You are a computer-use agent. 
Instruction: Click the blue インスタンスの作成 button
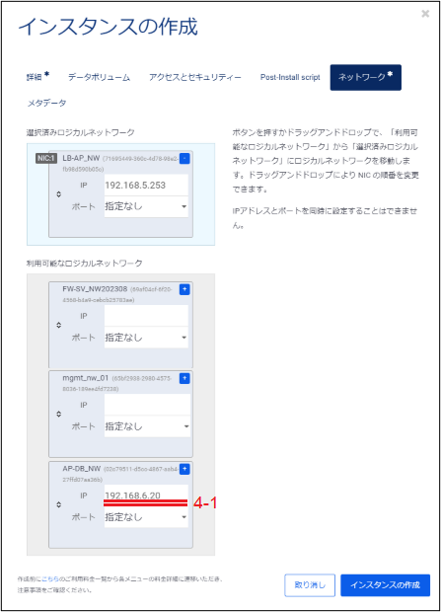coord(385,585)
